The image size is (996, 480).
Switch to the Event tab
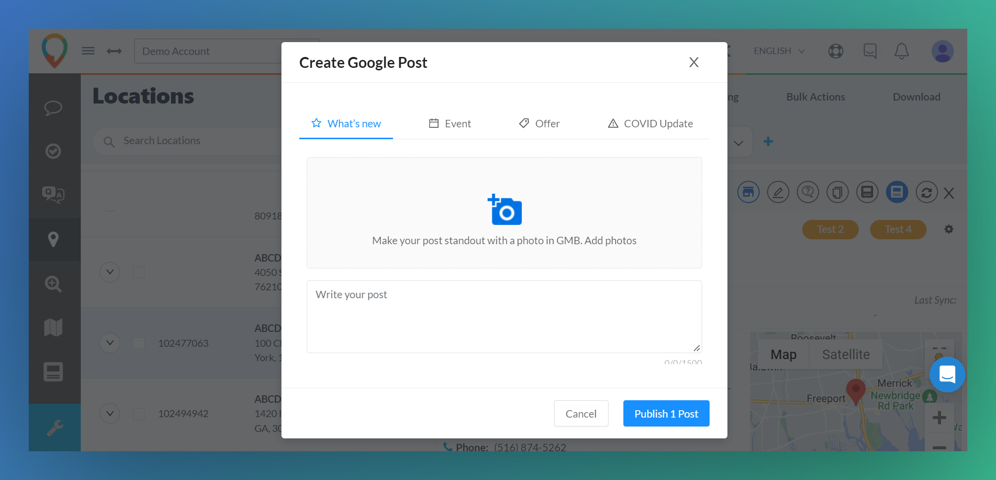pos(450,123)
